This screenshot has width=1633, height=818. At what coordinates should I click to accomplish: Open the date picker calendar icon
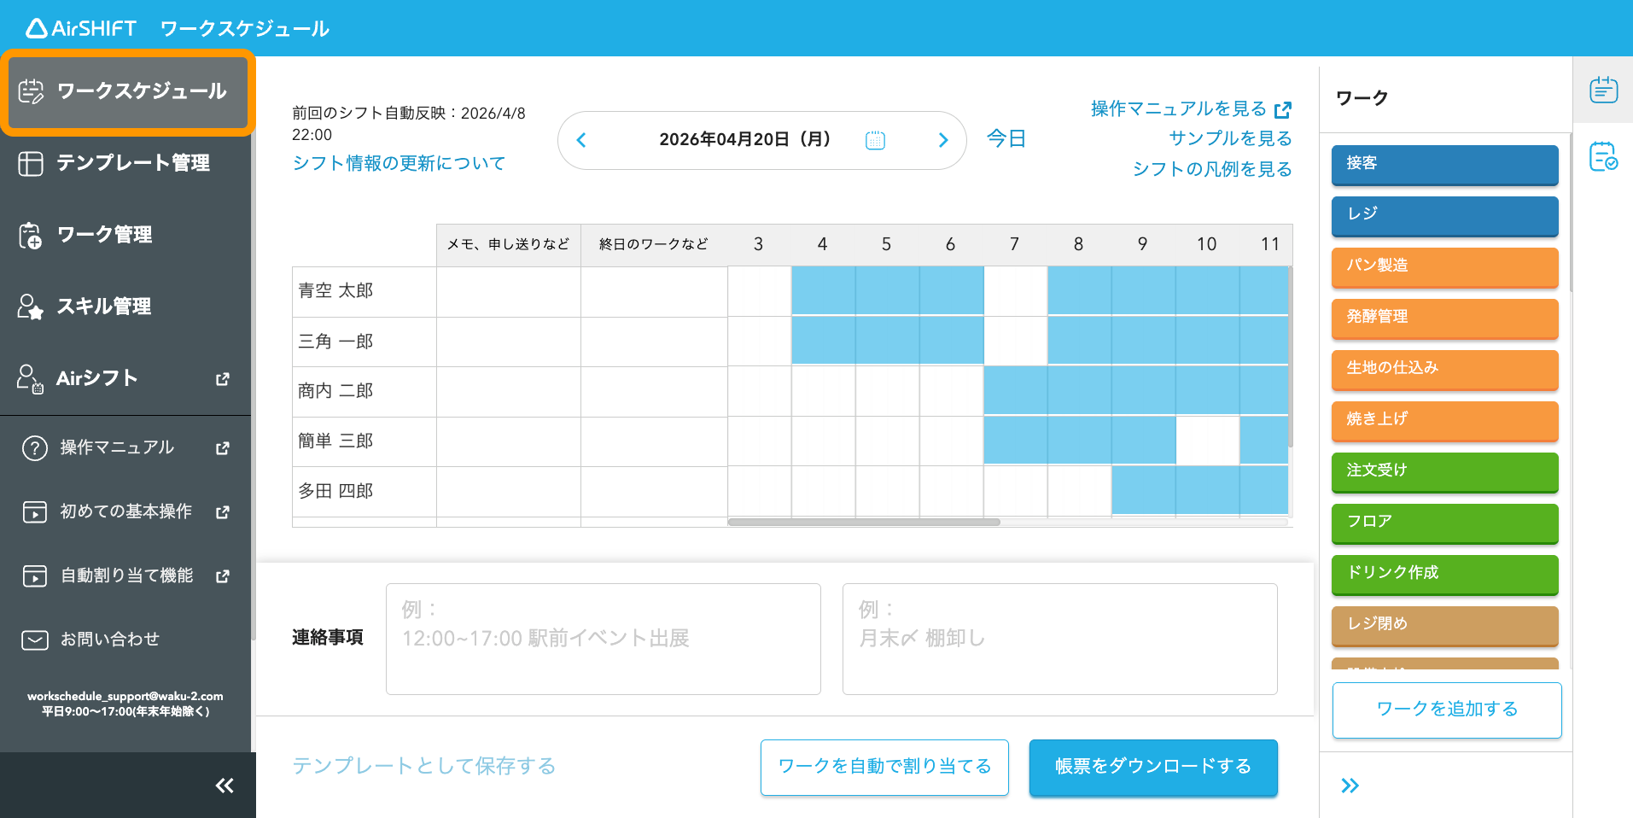tap(875, 140)
